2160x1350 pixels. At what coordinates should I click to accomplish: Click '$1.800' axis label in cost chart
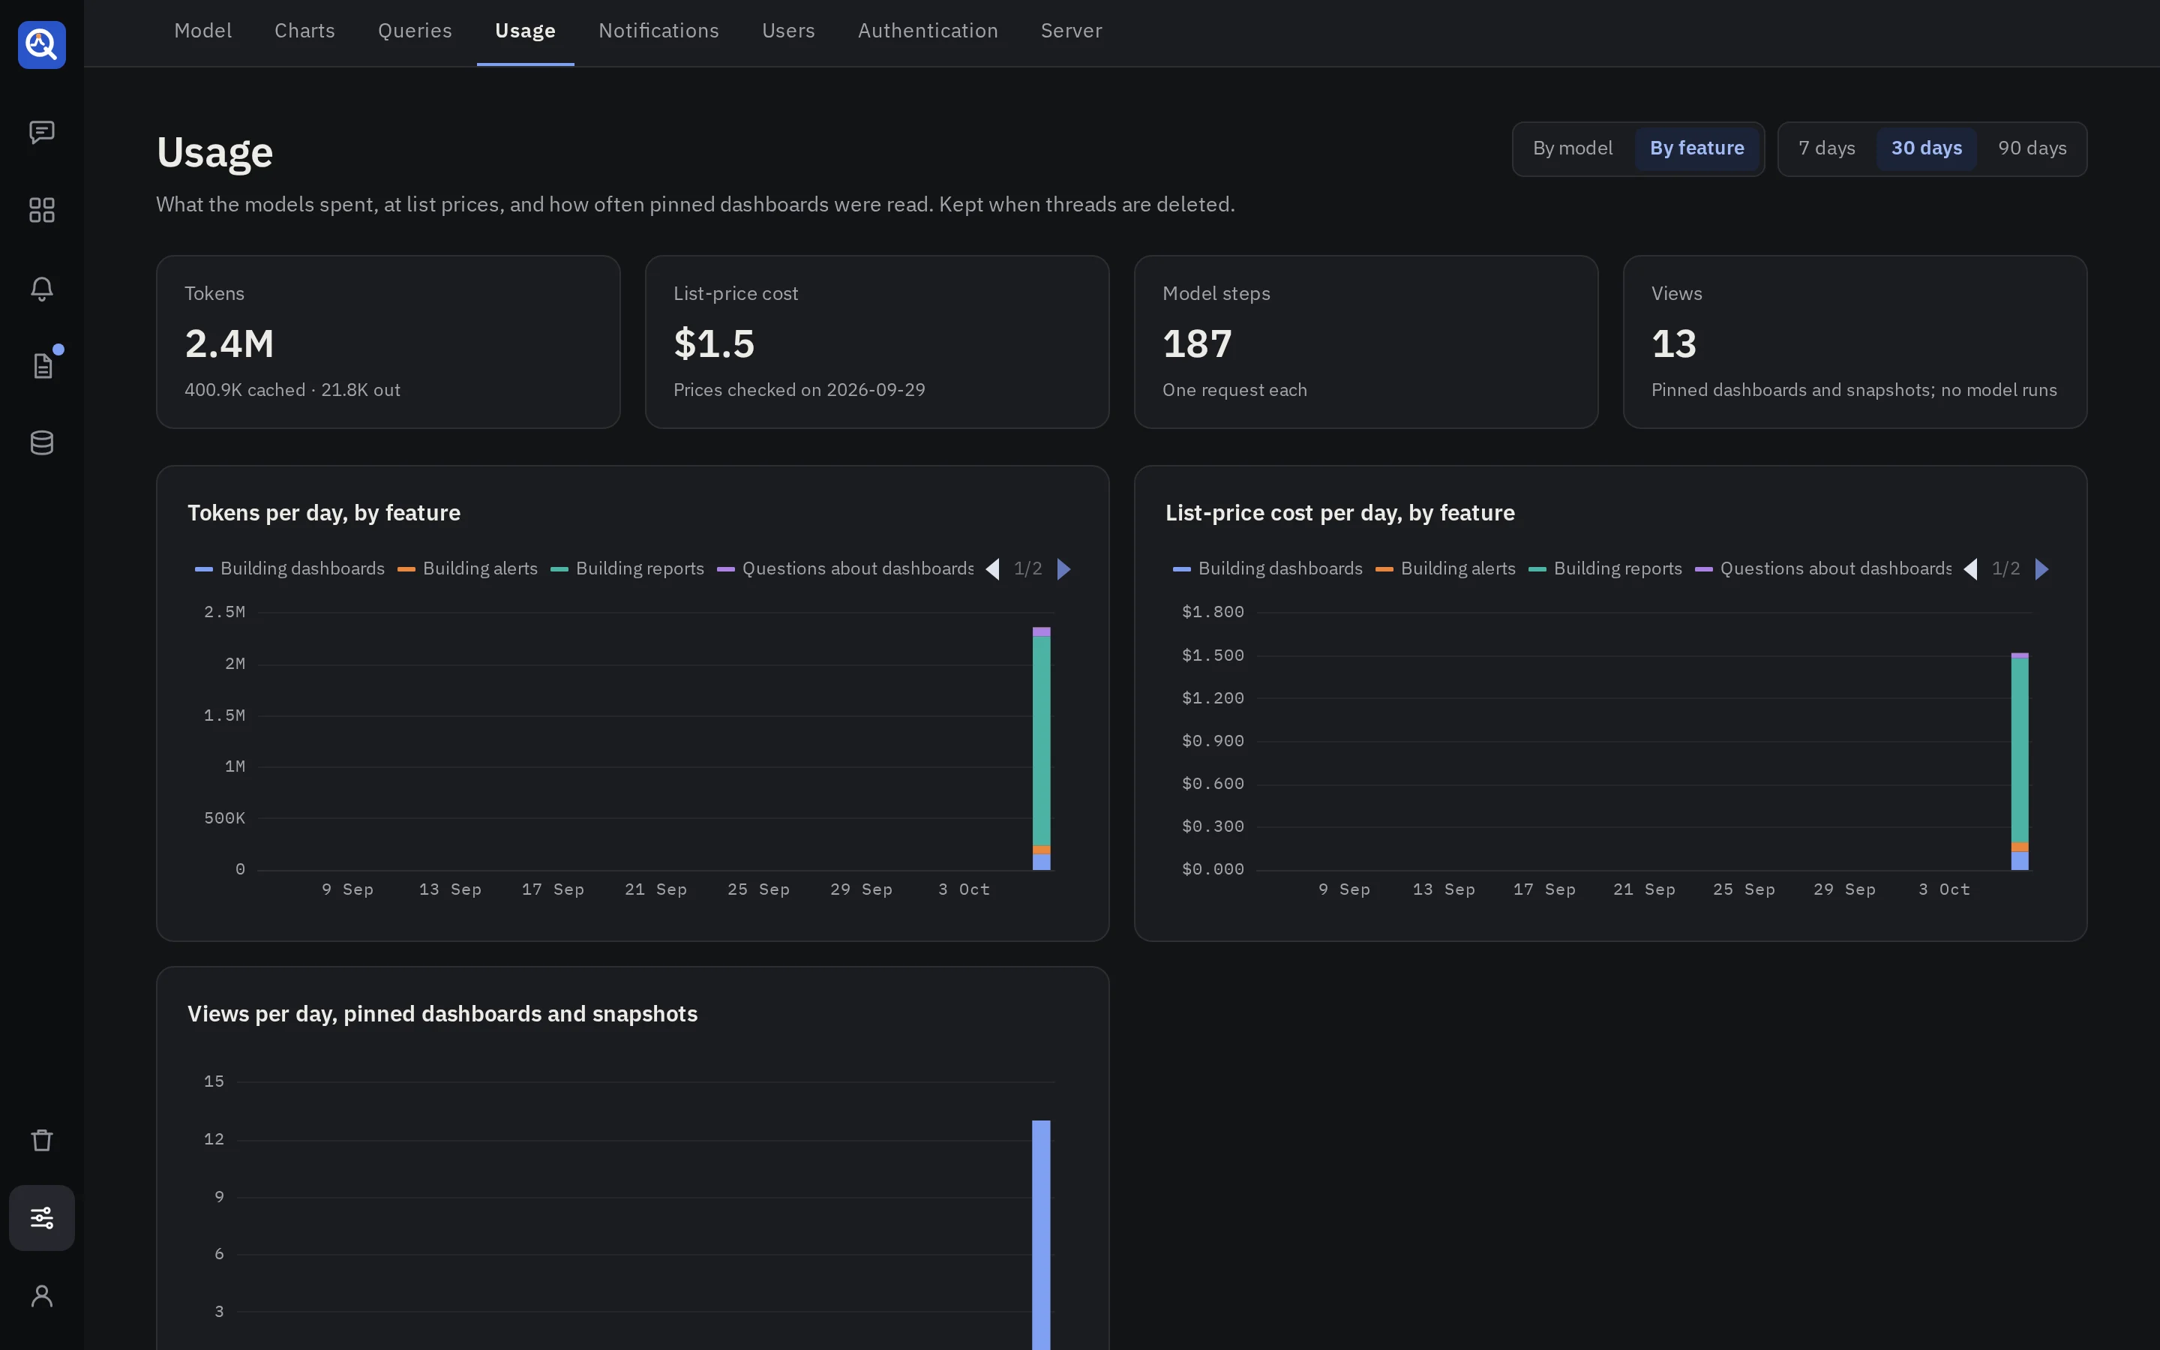[x=1213, y=613]
